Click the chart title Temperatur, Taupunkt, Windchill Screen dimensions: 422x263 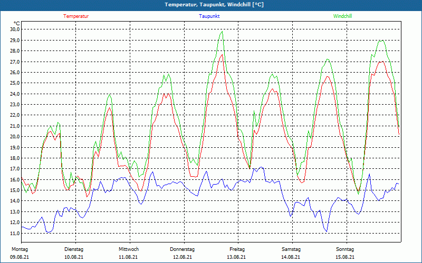(214, 5)
